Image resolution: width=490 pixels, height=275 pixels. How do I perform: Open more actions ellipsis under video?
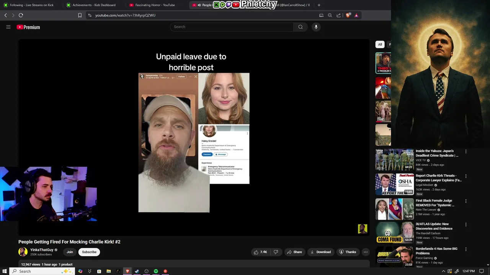click(x=366, y=252)
